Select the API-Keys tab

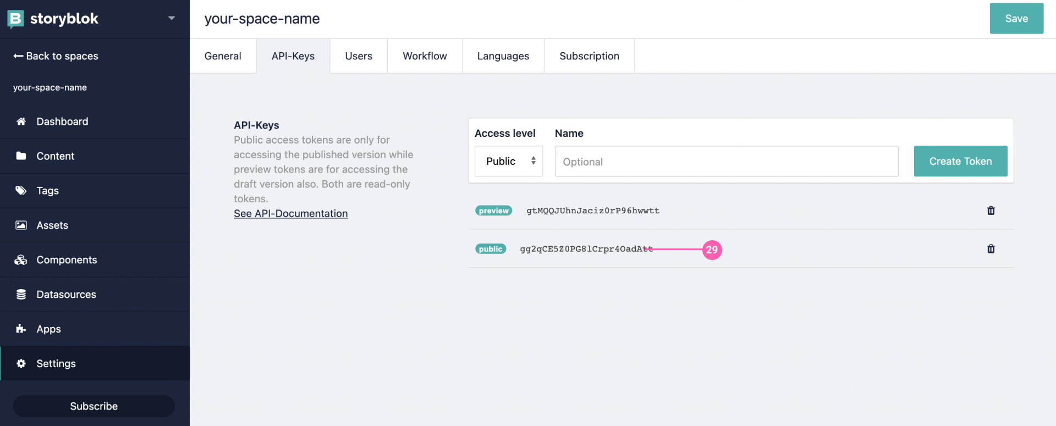click(293, 56)
